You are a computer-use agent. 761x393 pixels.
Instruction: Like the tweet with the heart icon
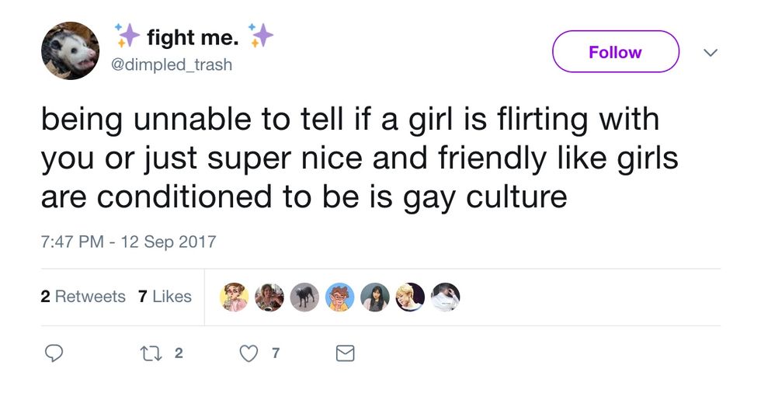point(247,353)
